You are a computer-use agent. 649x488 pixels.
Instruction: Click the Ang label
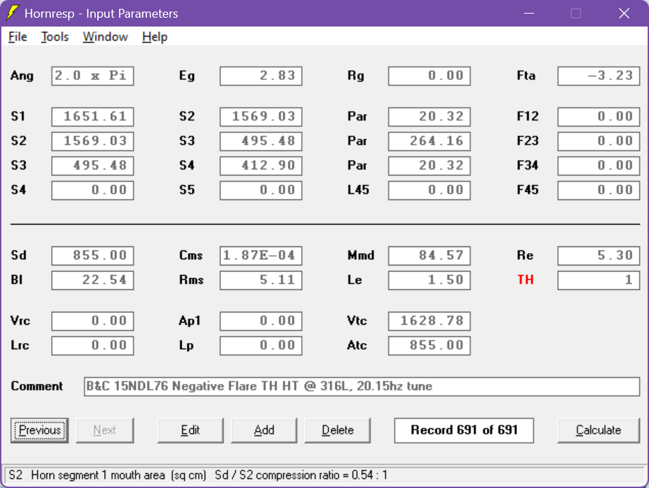(x=22, y=76)
